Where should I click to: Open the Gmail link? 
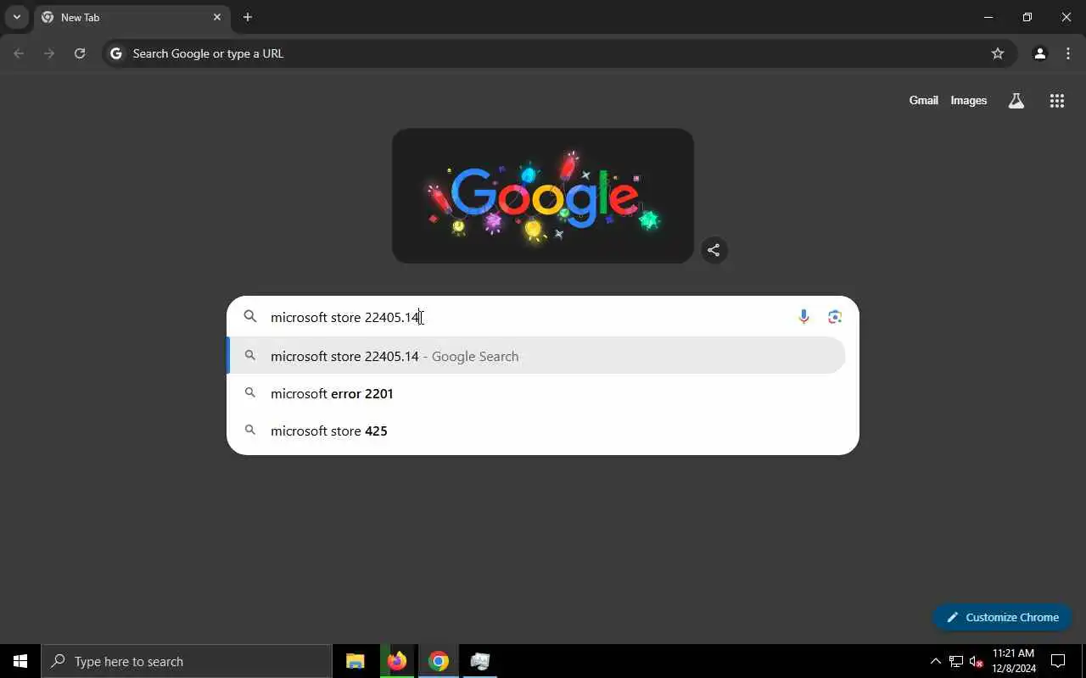tap(923, 100)
